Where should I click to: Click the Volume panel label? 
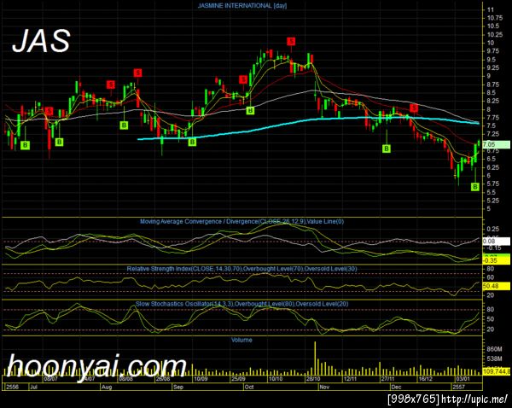[x=241, y=340]
